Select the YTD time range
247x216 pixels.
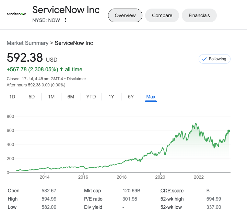pos(91,97)
